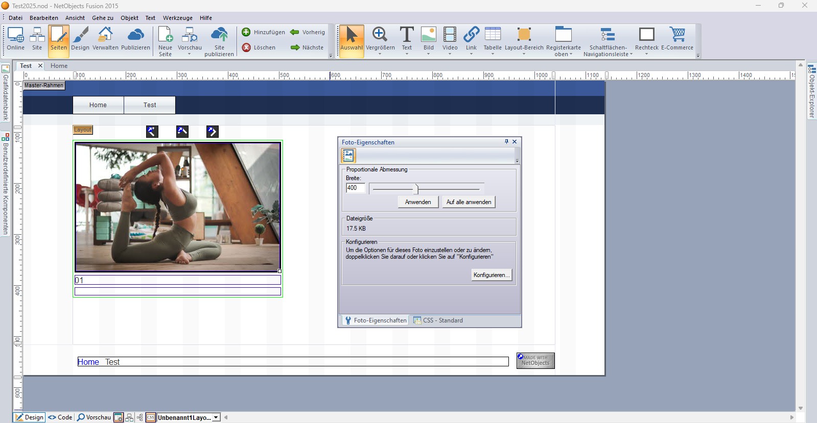This screenshot has height=423, width=817.
Task: Switch to Vorschau view at bottom
Action: tap(94, 417)
